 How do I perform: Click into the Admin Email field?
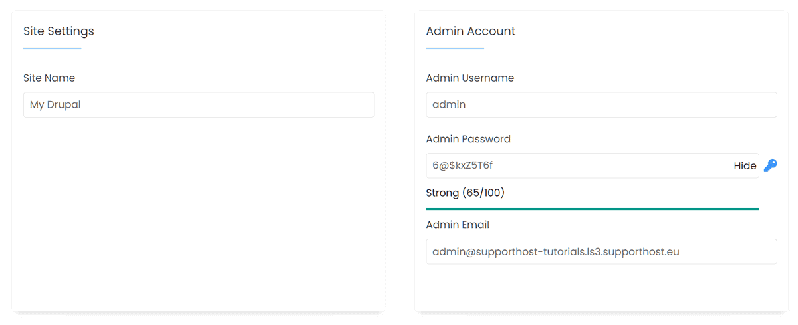[x=601, y=252]
